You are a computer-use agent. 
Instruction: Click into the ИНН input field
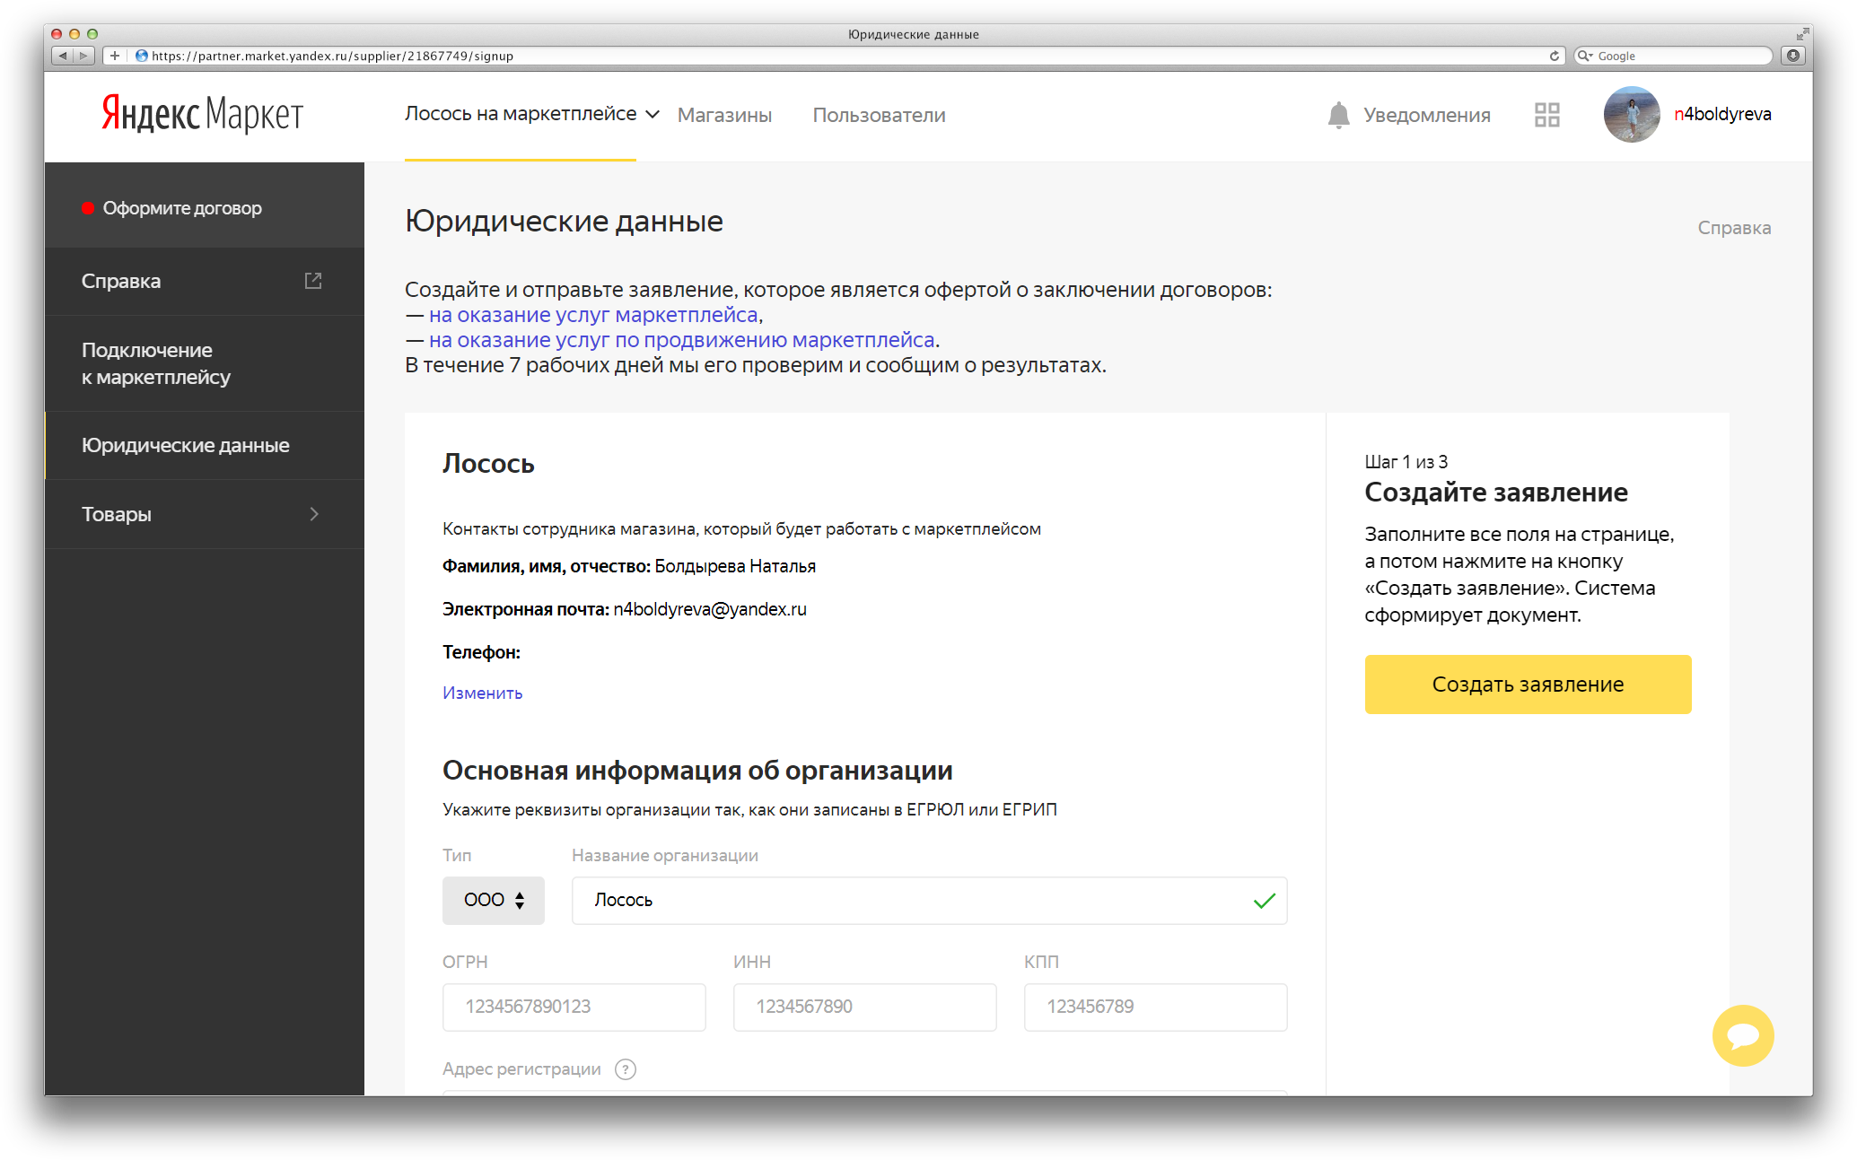[x=864, y=1007]
